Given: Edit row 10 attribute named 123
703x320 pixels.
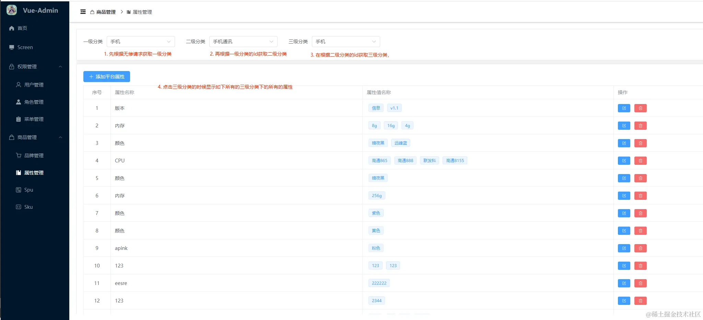Looking at the screenshot, I should tap(624, 266).
